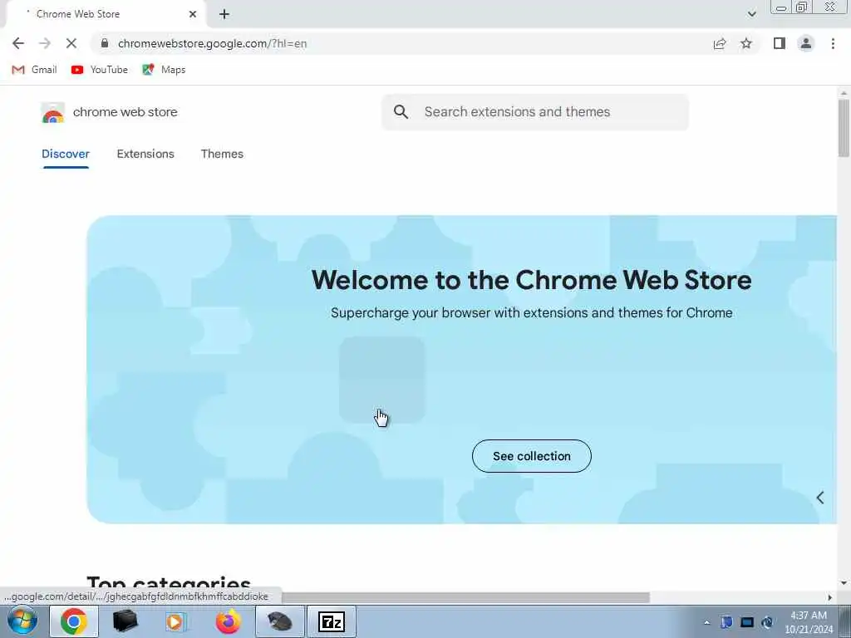Show previous banner slide with left chevron

(x=820, y=498)
